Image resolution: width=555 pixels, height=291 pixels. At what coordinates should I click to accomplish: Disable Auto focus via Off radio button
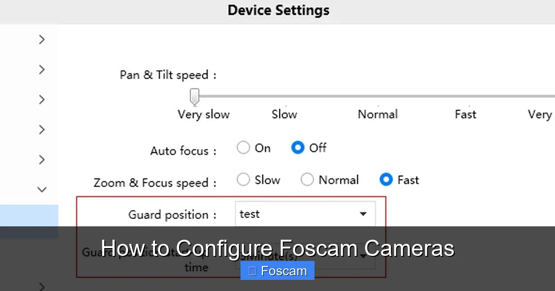click(x=297, y=147)
